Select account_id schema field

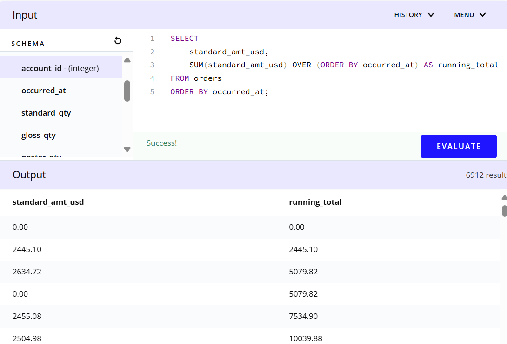point(61,68)
